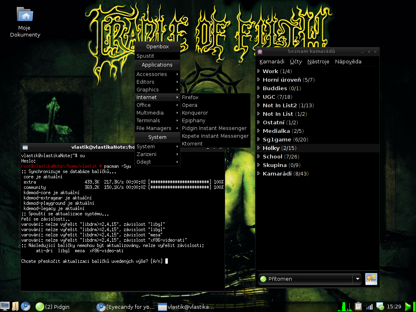Launch Kopete Instant Messenger from the submenu
This screenshot has width=416, height=312.
tap(215, 136)
